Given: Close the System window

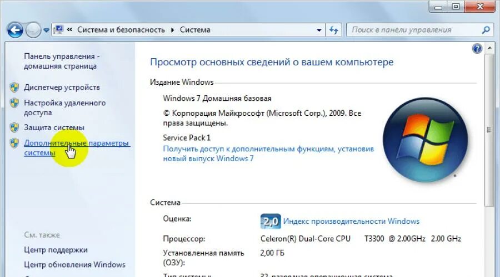Looking at the screenshot, I should point(480,7).
